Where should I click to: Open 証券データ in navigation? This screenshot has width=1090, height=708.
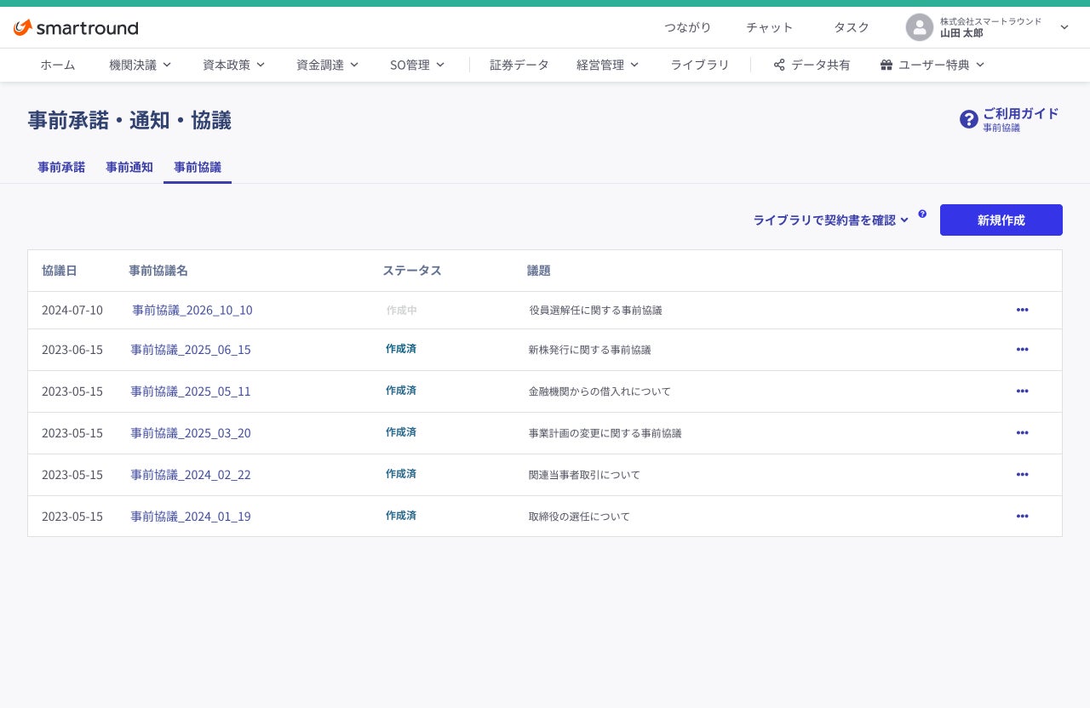(x=519, y=65)
